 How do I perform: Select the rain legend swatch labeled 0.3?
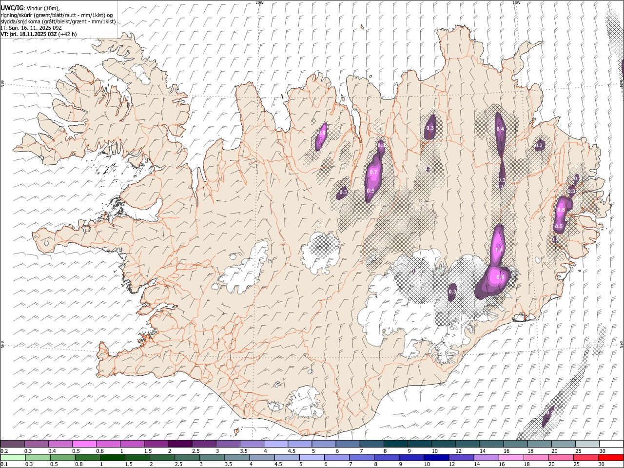[37, 457]
